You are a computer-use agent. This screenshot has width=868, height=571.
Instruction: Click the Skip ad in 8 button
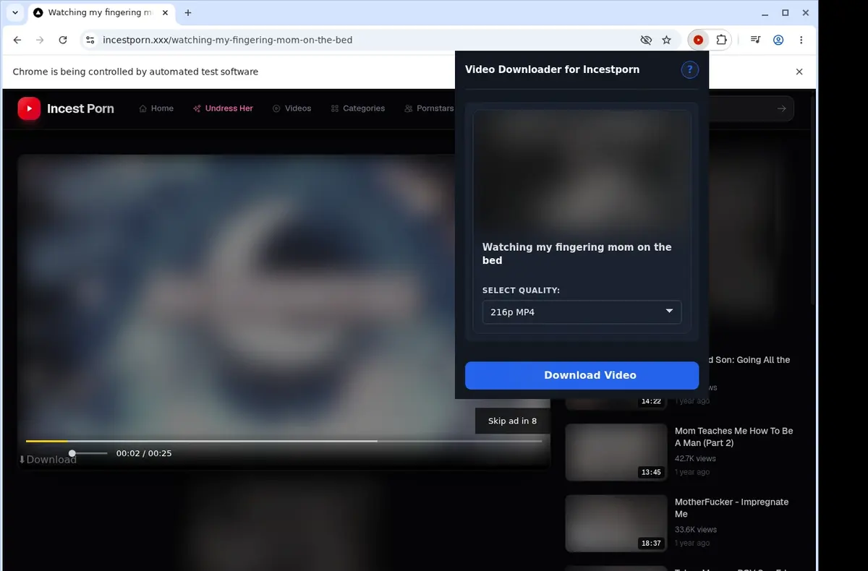(x=512, y=421)
